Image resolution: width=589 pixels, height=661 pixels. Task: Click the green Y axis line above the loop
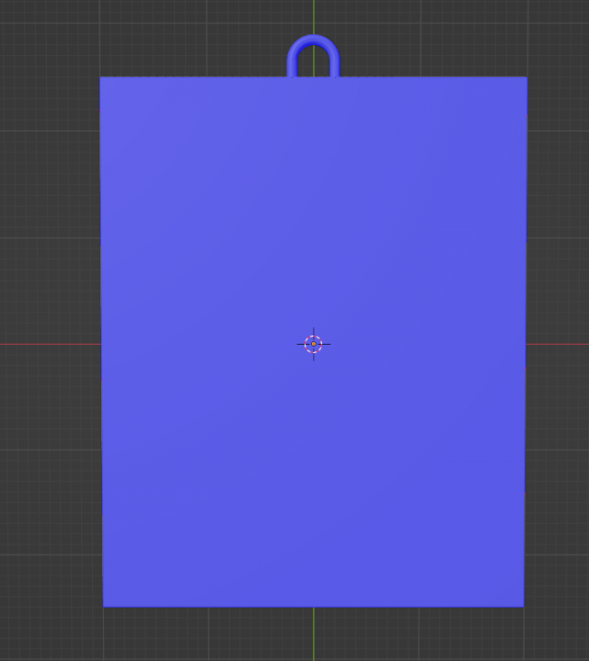click(x=313, y=14)
